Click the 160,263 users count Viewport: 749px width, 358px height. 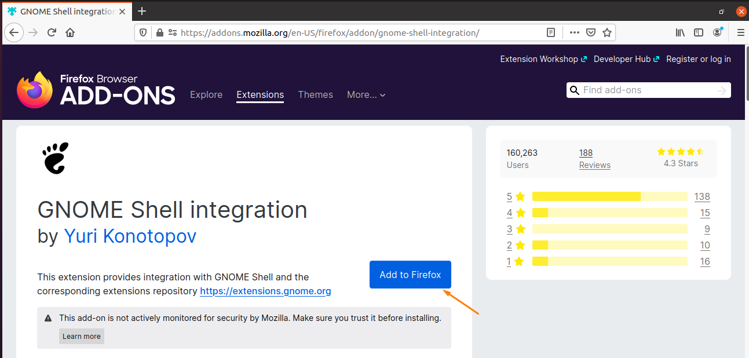tap(522, 153)
